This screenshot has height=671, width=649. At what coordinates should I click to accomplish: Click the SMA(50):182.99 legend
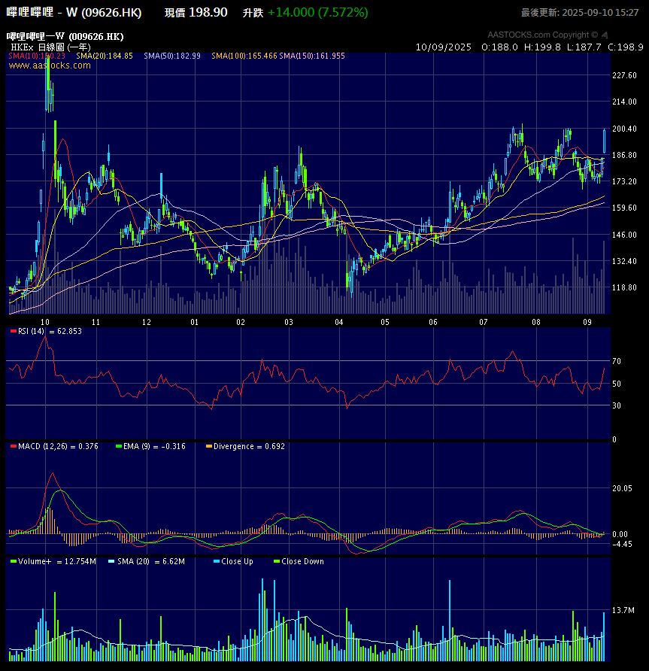172,56
